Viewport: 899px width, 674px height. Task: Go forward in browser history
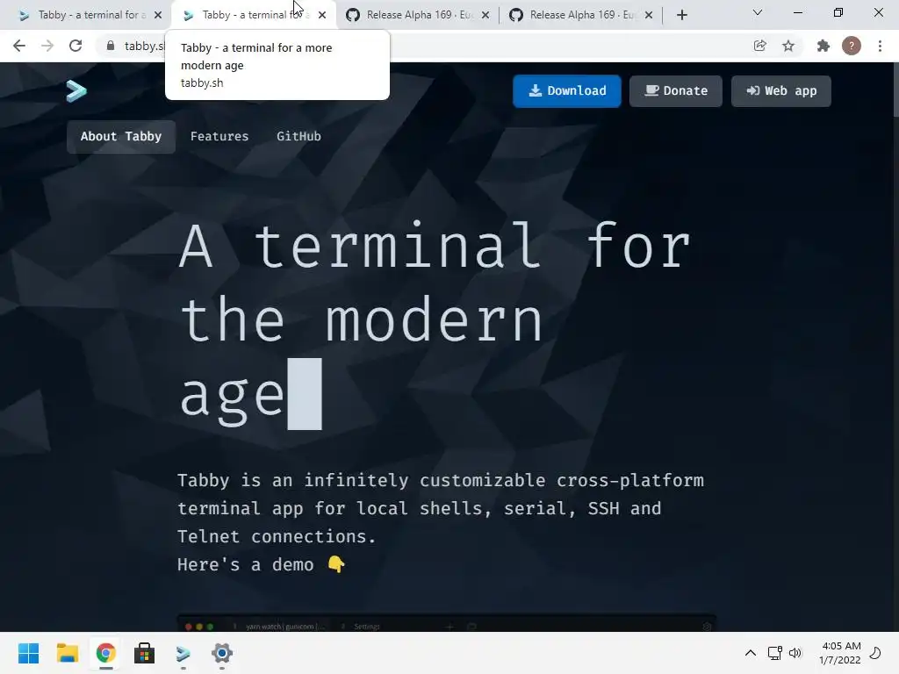(47, 46)
